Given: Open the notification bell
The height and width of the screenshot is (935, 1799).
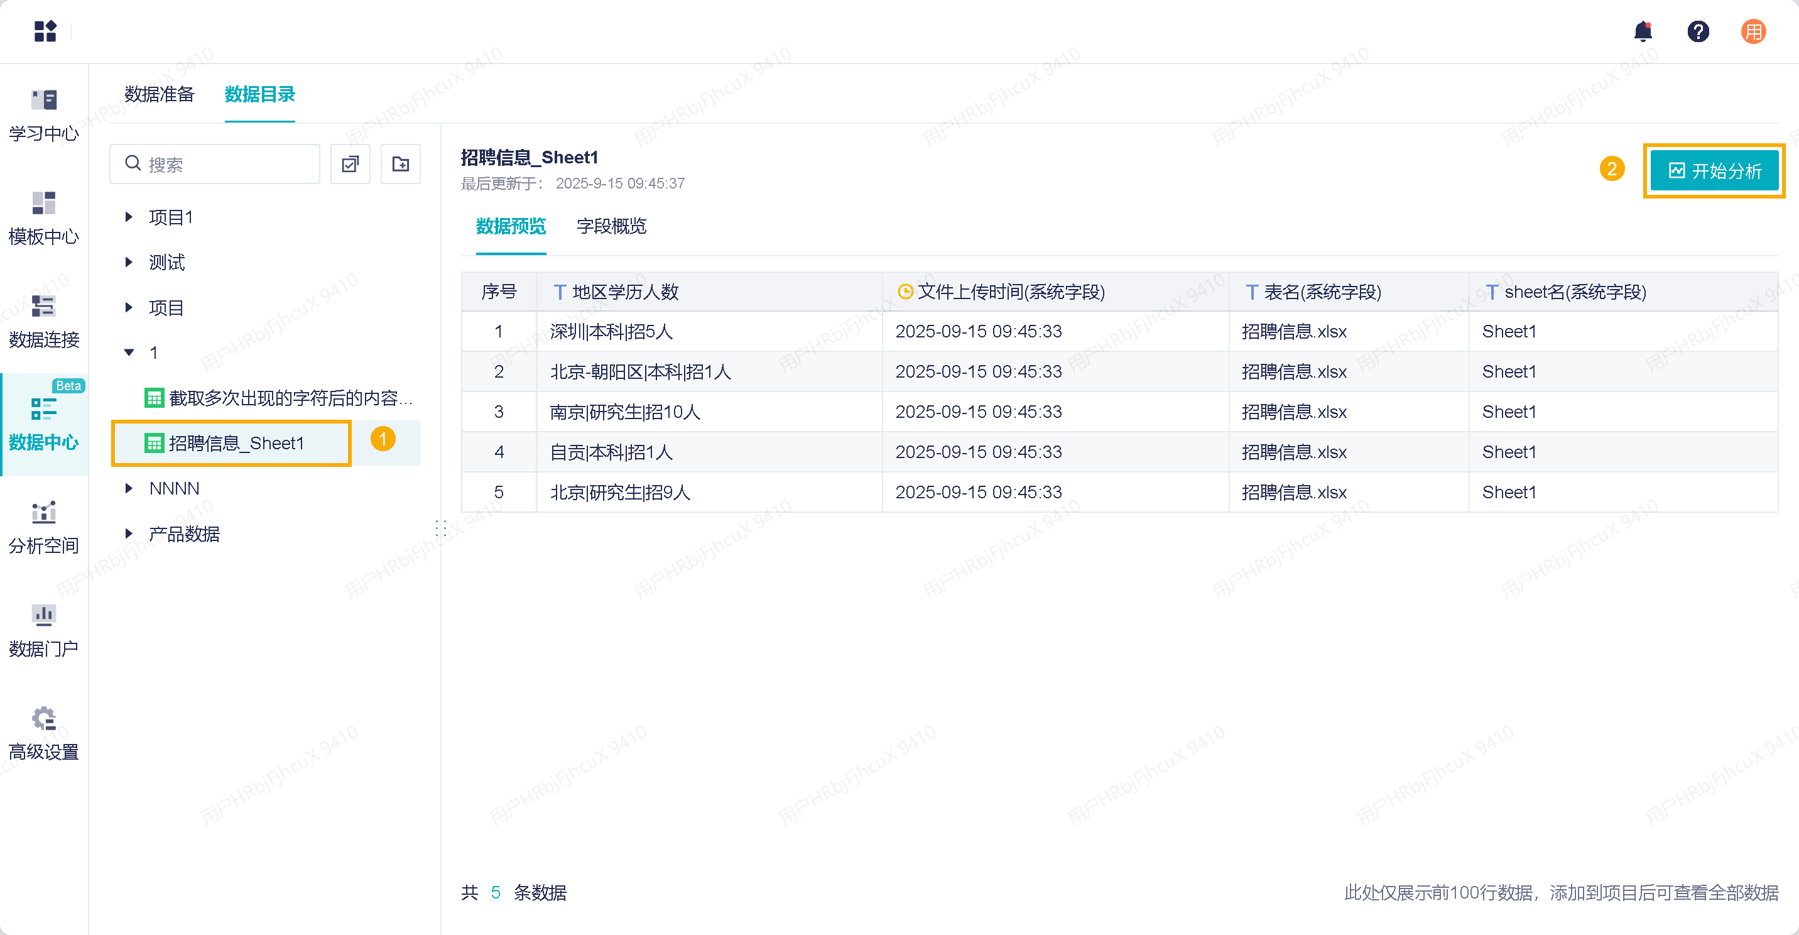Looking at the screenshot, I should click(x=1643, y=31).
